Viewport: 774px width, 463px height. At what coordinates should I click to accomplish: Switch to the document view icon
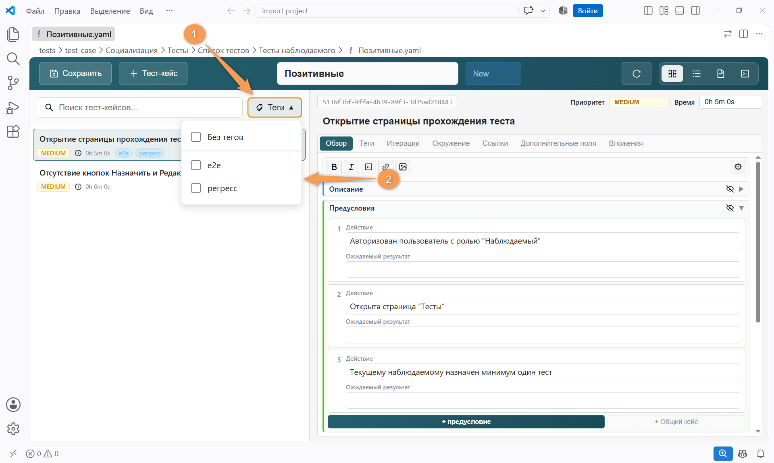pos(721,74)
